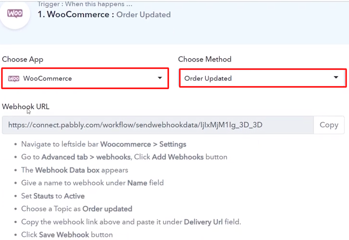This screenshot has height=240, width=349.
Task: Click the 'Click Save Webhook button' instruction line
Action: [x=67, y=235]
